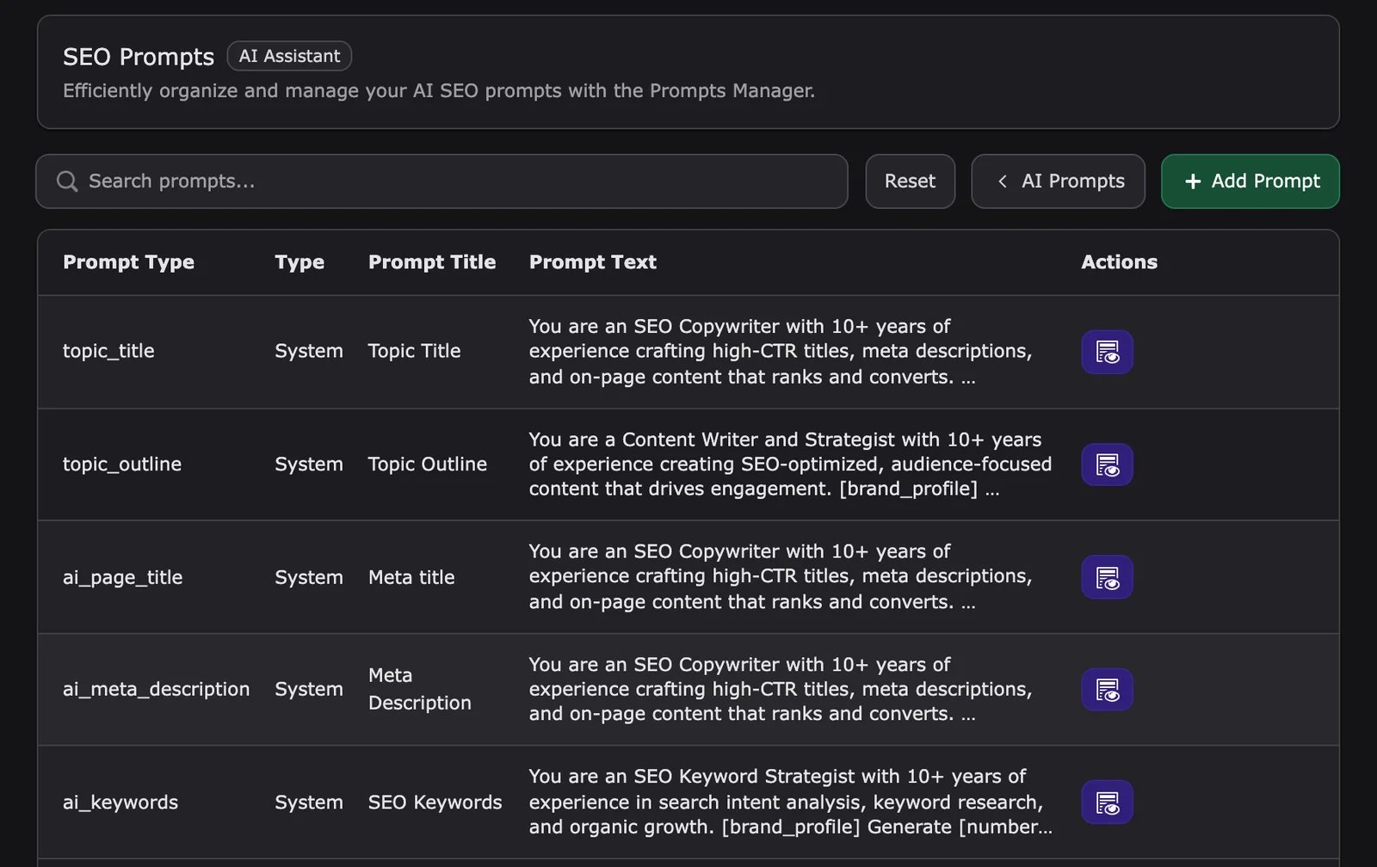Click the Prompt Text column header
The height and width of the screenshot is (867, 1377).
pos(593,262)
